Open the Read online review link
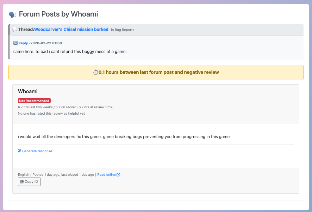Viewport: 312px width, 212px height. (106, 175)
